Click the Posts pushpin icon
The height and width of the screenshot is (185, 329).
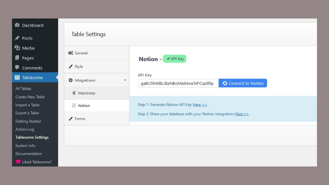point(17,38)
